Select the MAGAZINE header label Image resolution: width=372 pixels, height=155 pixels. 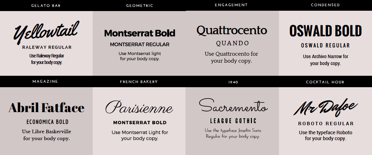tap(45, 81)
